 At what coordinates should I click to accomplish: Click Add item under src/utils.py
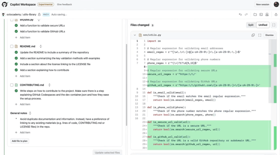23,37
